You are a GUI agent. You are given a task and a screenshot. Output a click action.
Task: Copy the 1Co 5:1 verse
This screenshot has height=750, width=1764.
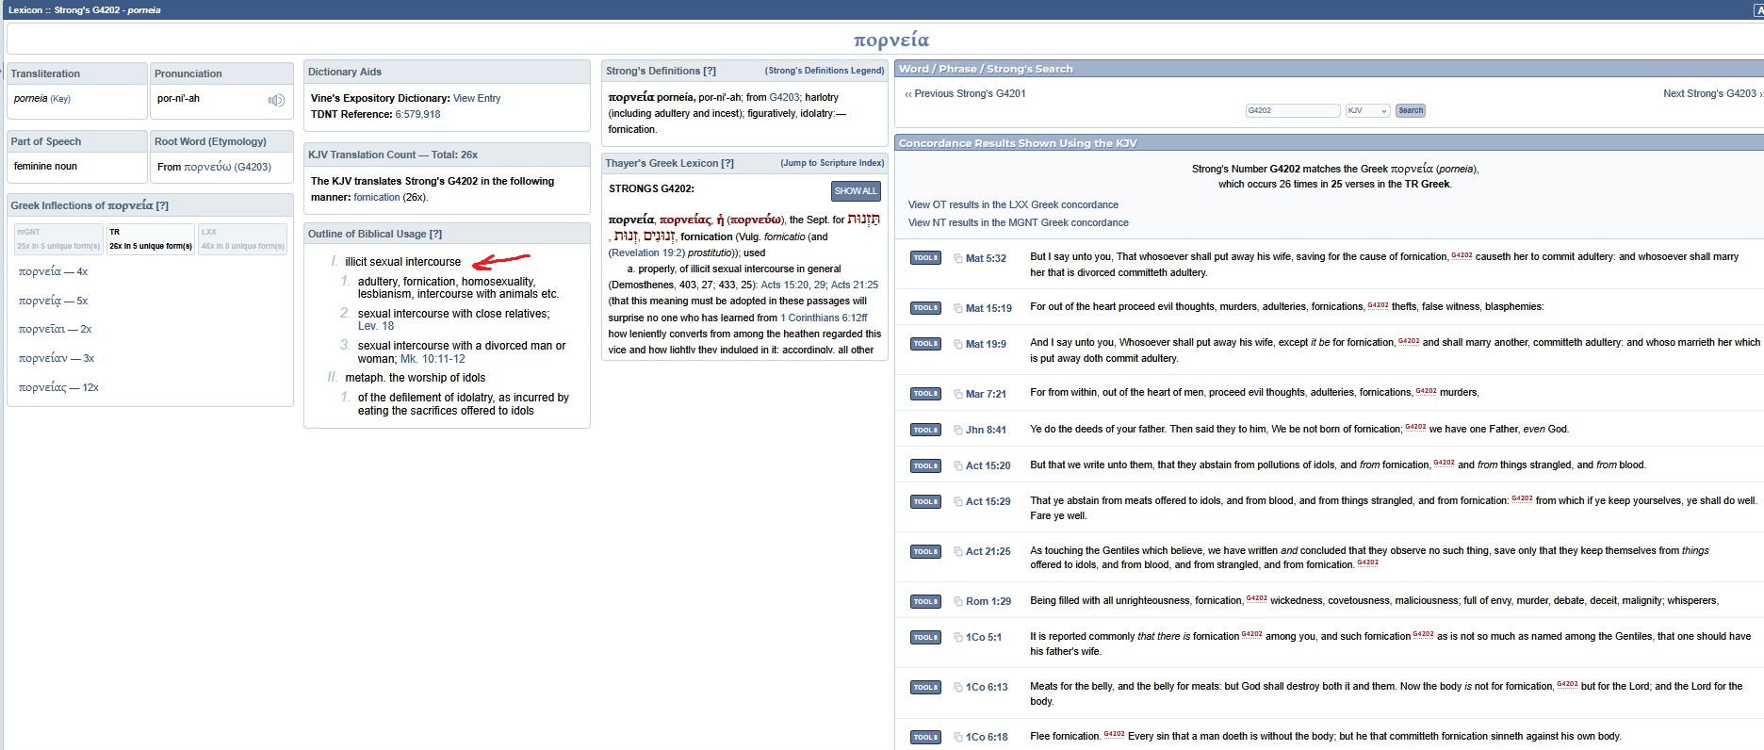click(x=957, y=637)
